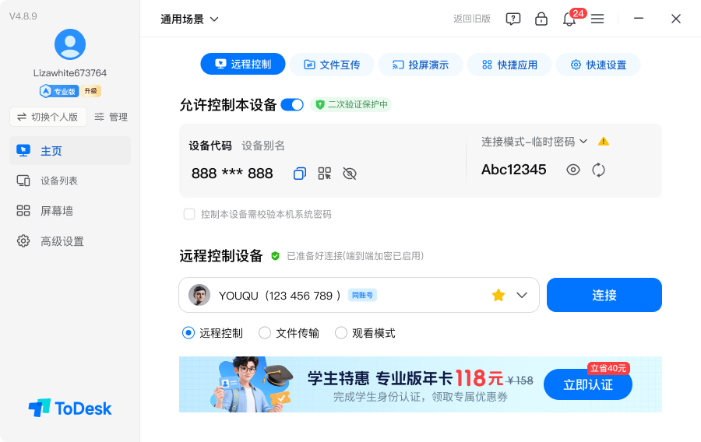Open 屏幕墙 in sidebar
Image resolution: width=701 pixels, height=442 pixels.
click(x=70, y=211)
